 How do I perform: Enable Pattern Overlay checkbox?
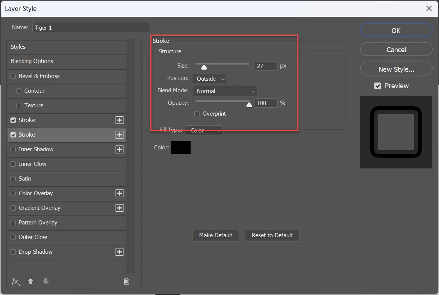pyautogui.click(x=13, y=223)
